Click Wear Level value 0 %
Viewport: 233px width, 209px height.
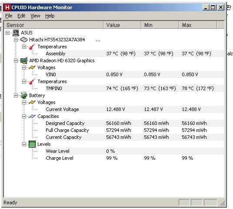click(110, 151)
